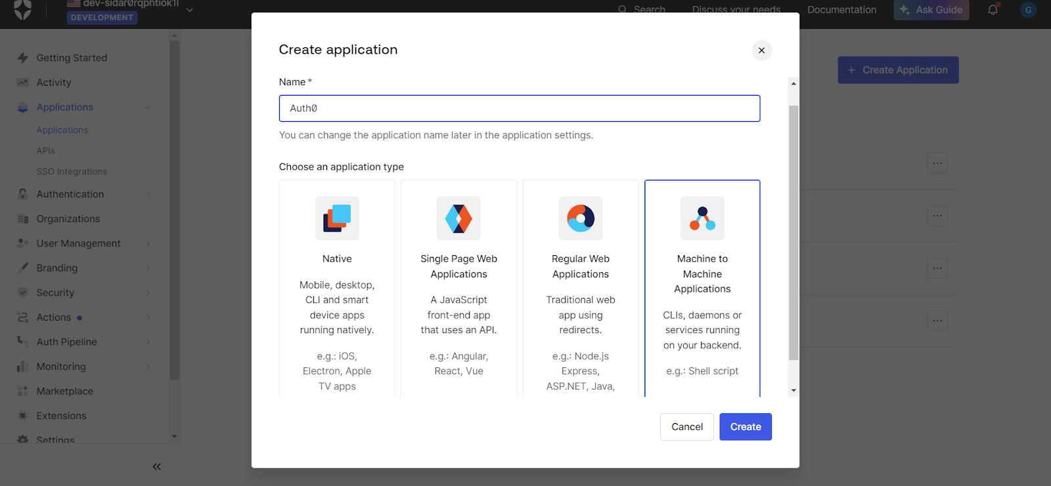This screenshot has height=486, width=1051.
Task: Click the Authentication lock icon
Action: pos(23,194)
